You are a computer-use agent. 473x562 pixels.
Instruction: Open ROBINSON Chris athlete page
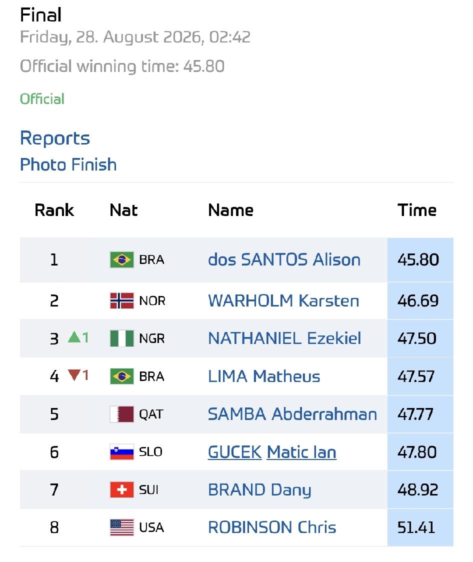tap(272, 527)
